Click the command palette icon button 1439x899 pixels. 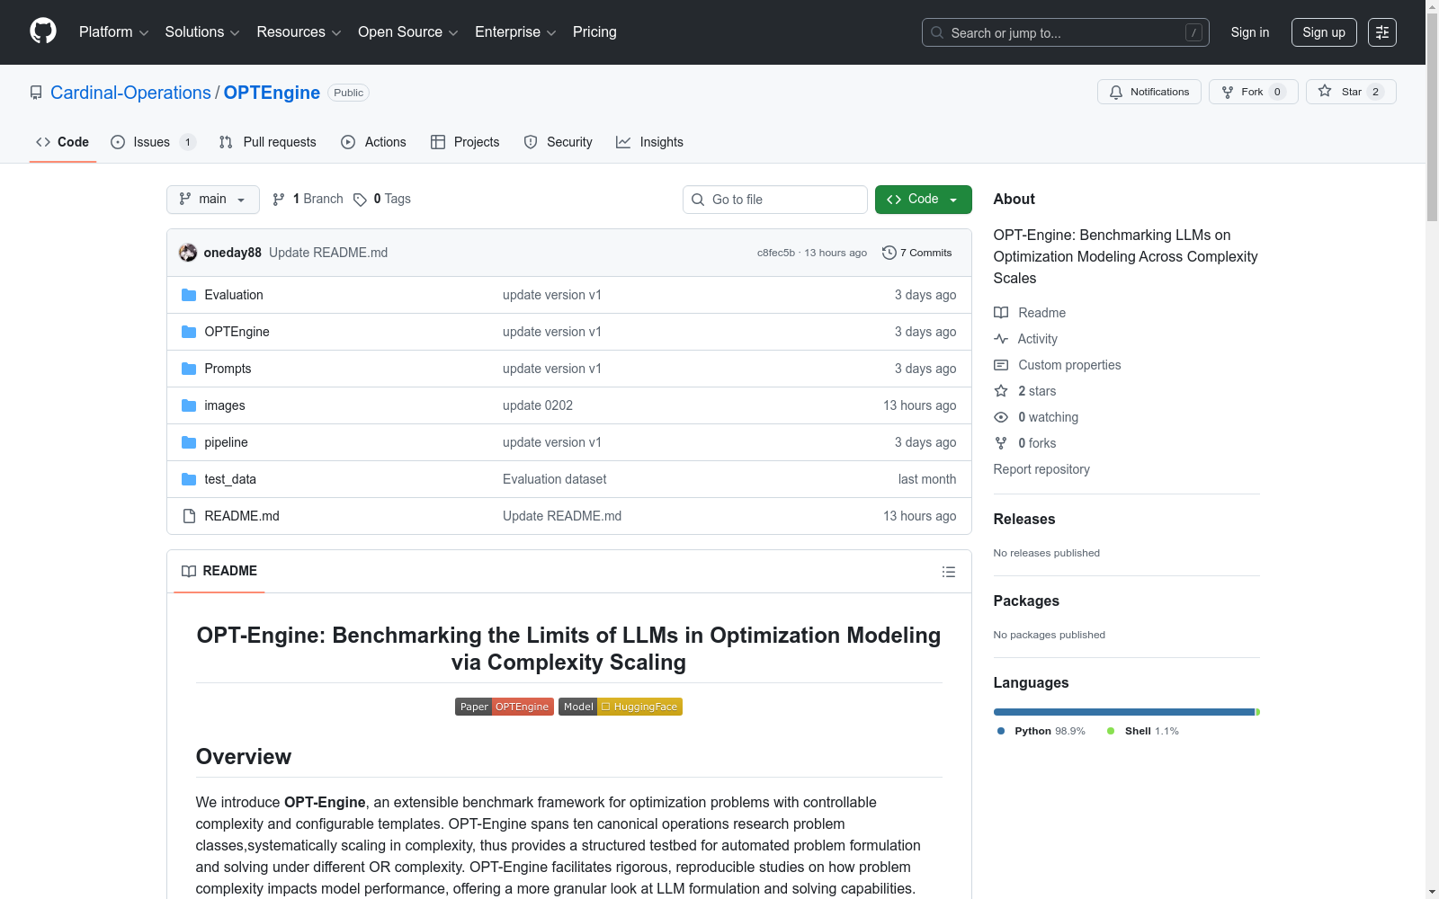(x=1382, y=32)
